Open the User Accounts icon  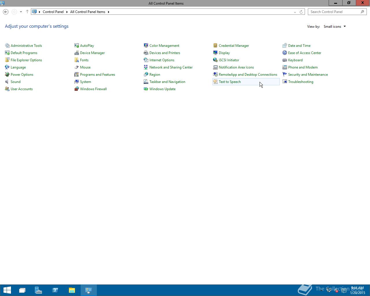[7, 89]
